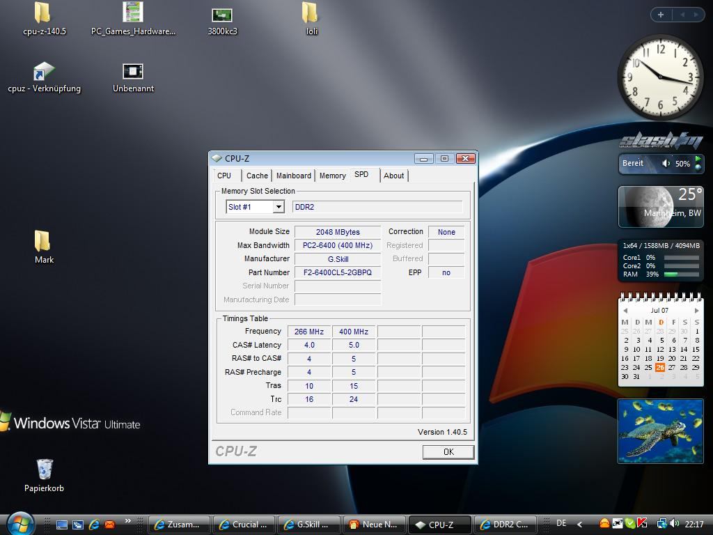Click the DDR2 memory type field
This screenshot has height=535, width=713.
[377, 207]
